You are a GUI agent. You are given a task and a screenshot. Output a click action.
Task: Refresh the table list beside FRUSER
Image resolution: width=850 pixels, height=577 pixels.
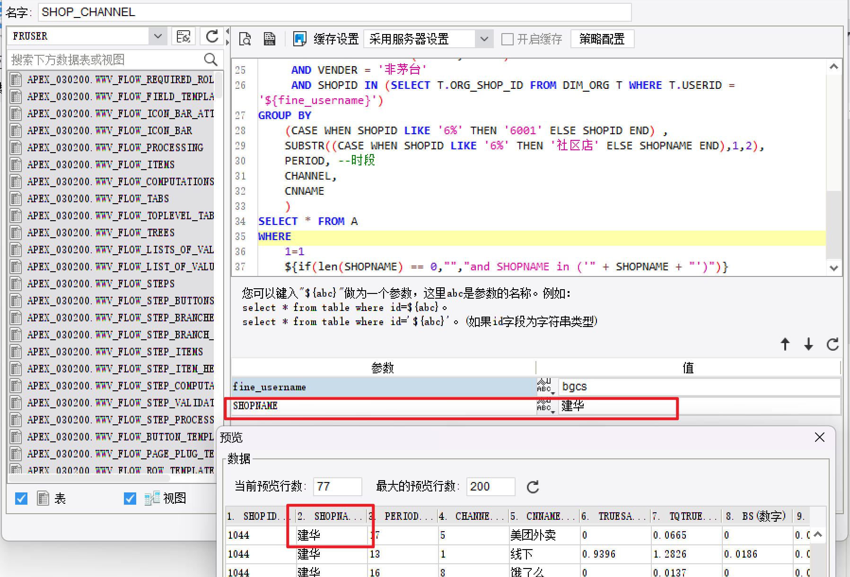(212, 36)
